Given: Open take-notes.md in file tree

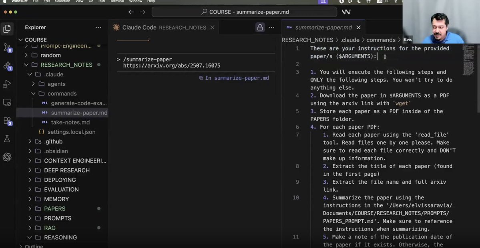Looking at the screenshot, I should point(70,122).
